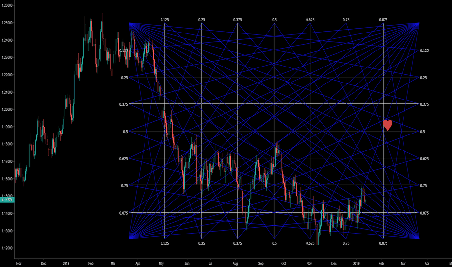
Task: Select the 0.375 label on the Gann box left side
Action: [123, 104]
